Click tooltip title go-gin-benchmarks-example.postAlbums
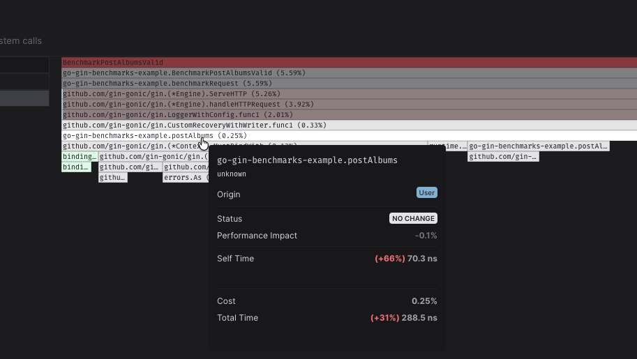 (307, 160)
